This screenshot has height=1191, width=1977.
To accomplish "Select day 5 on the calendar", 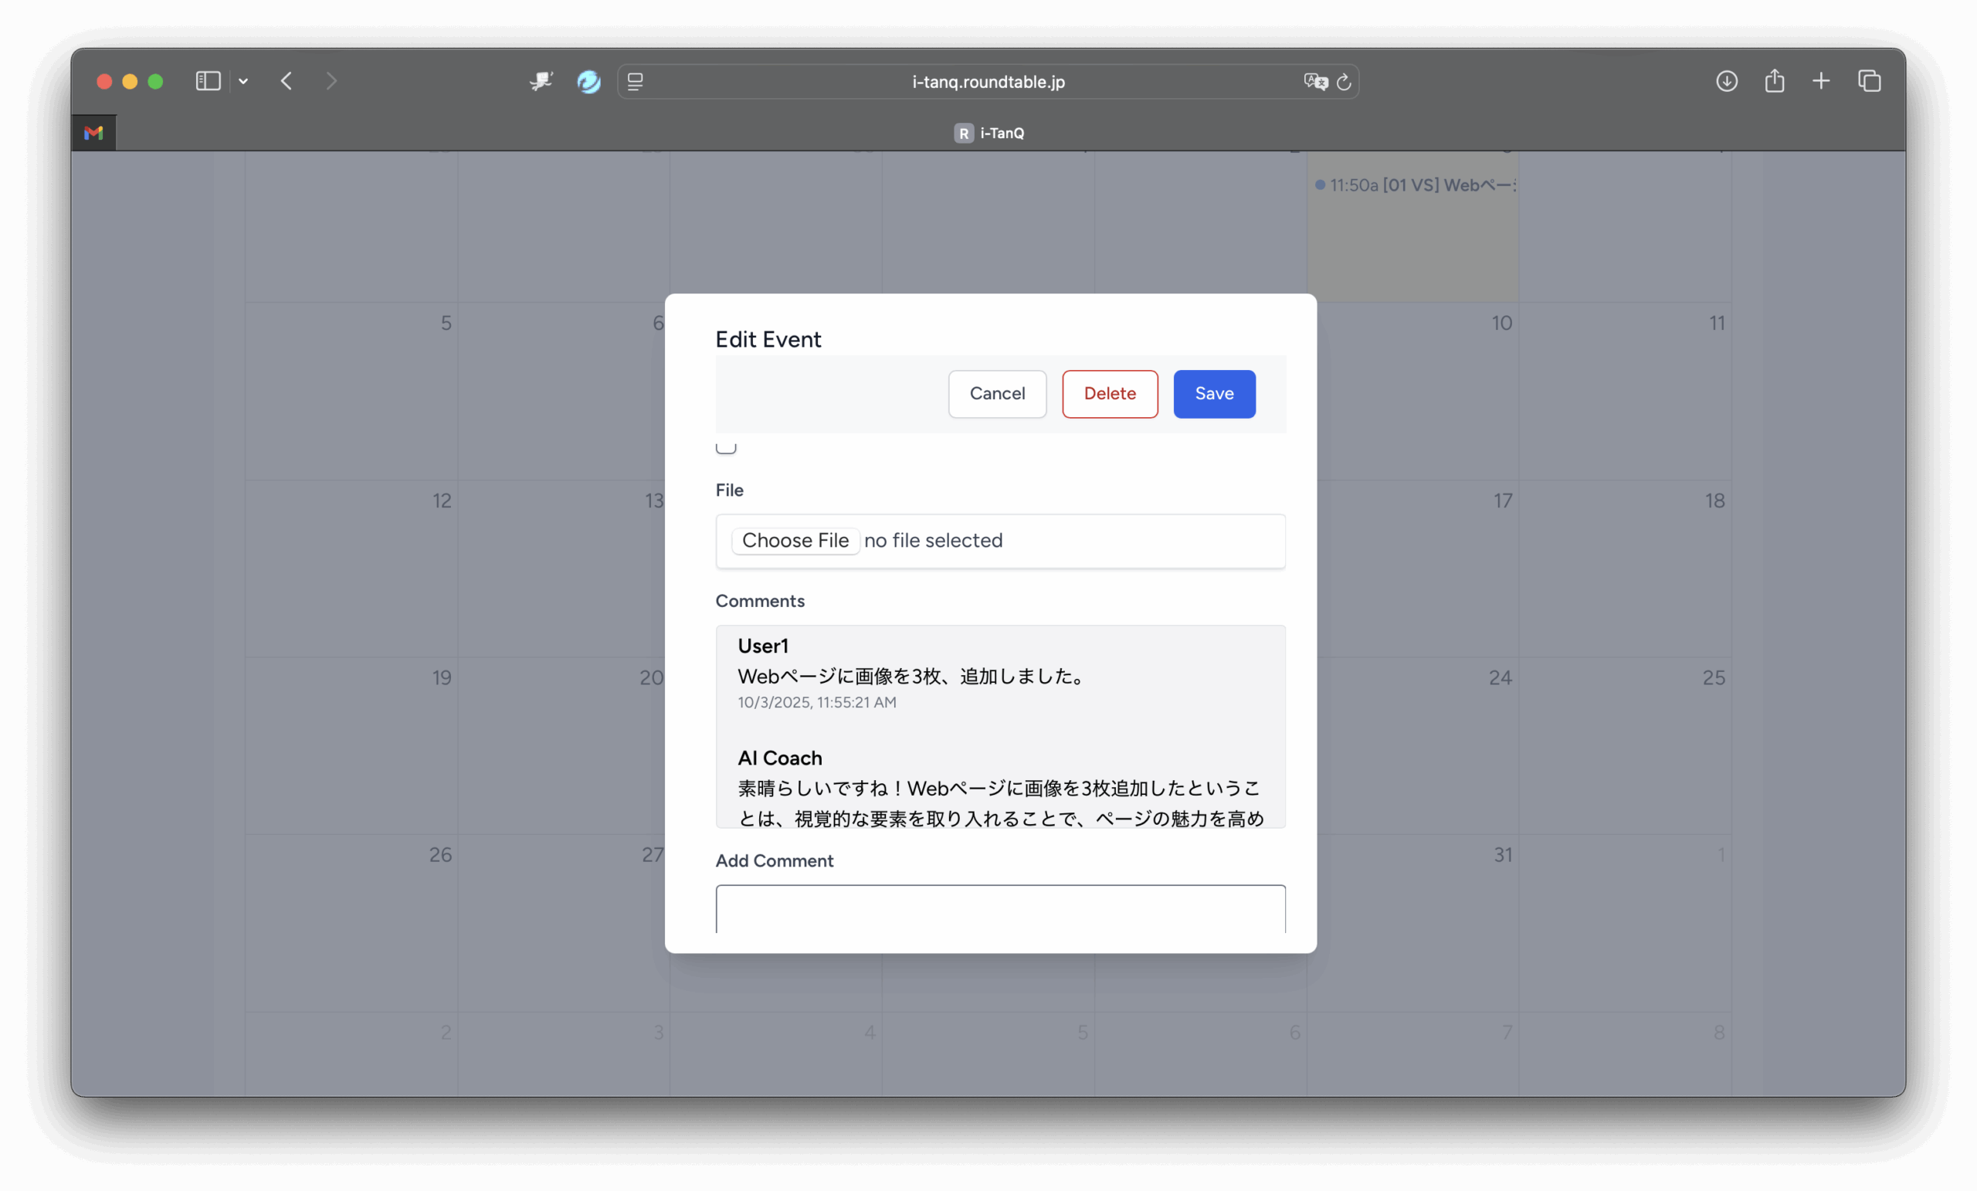I will pyautogui.click(x=446, y=323).
